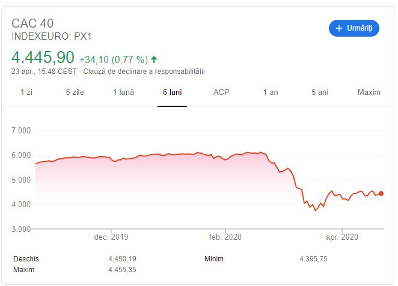Viewport: 398px width, 286px height.
Task: Click the chart's lowest point in March
Action: pyautogui.click(x=316, y=210)
